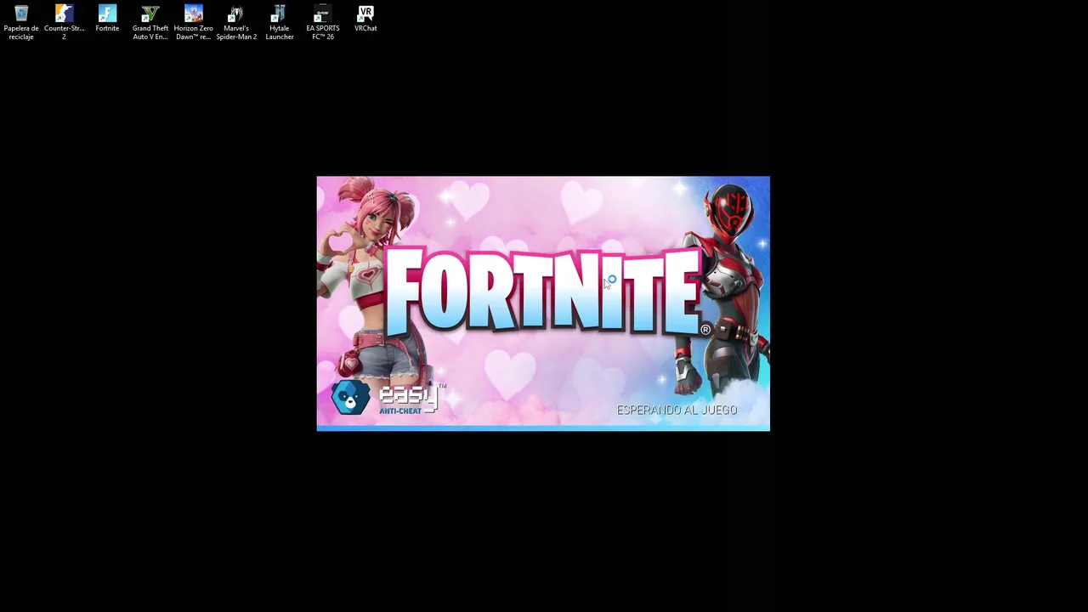
Task: Click the FORTNITE logo on splash screen
Action: (548, 292)
